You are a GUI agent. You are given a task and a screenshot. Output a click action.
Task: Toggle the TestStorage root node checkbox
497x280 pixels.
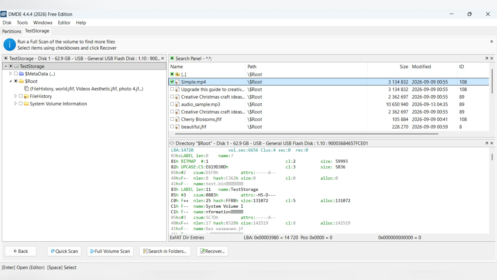(11, 66)
